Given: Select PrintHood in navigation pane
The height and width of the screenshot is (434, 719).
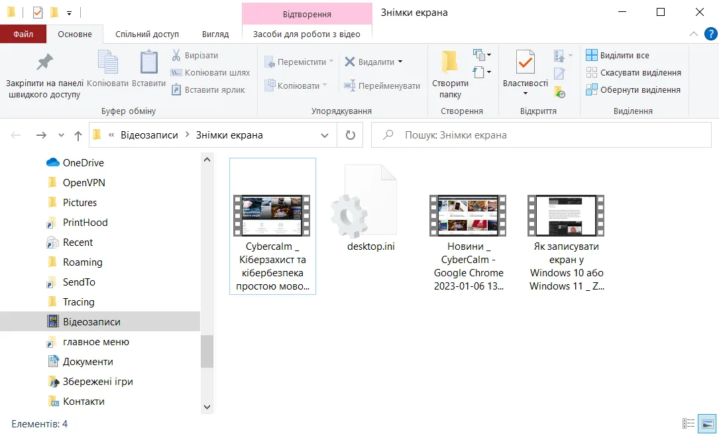Looking at the screenshot, I should coord(78,222).
